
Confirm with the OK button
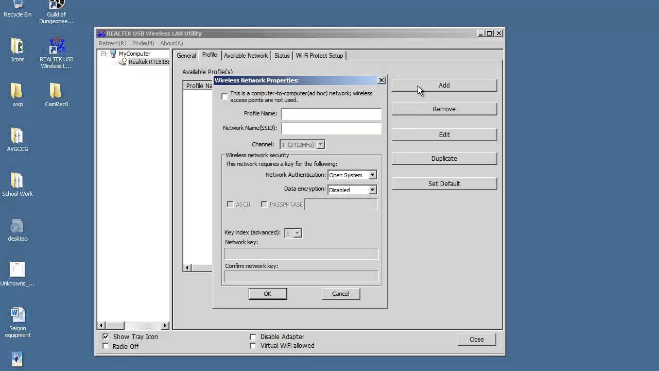pos(268,294)
